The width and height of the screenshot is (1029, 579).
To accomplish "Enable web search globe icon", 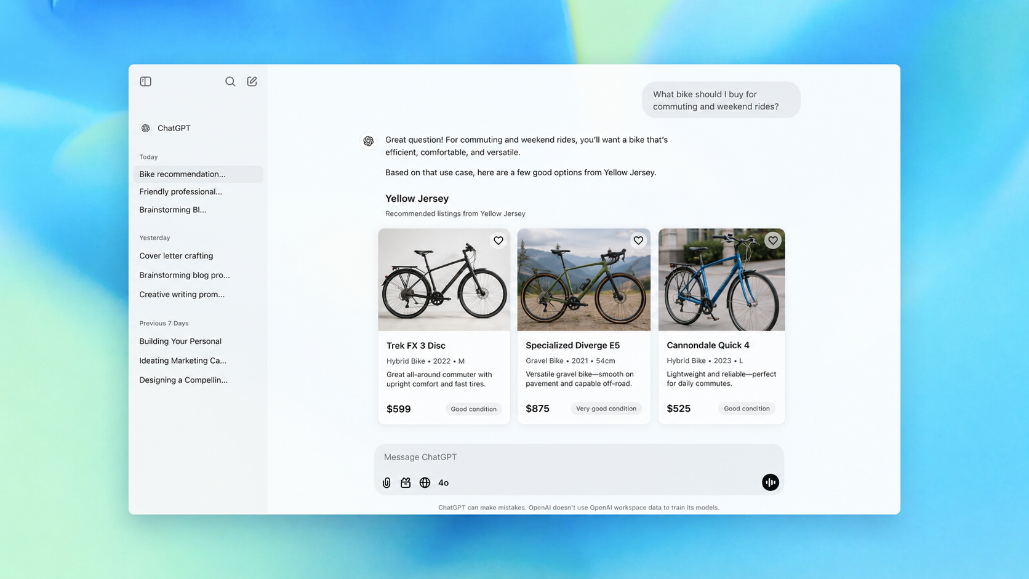I will [x=425, y=483].
